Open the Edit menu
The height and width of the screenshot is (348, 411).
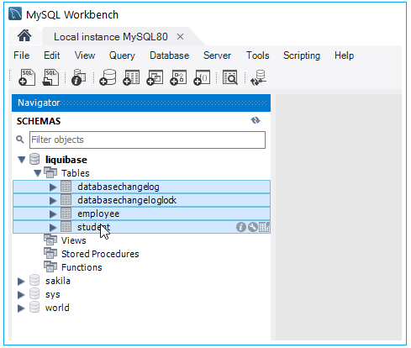[51, 55]
